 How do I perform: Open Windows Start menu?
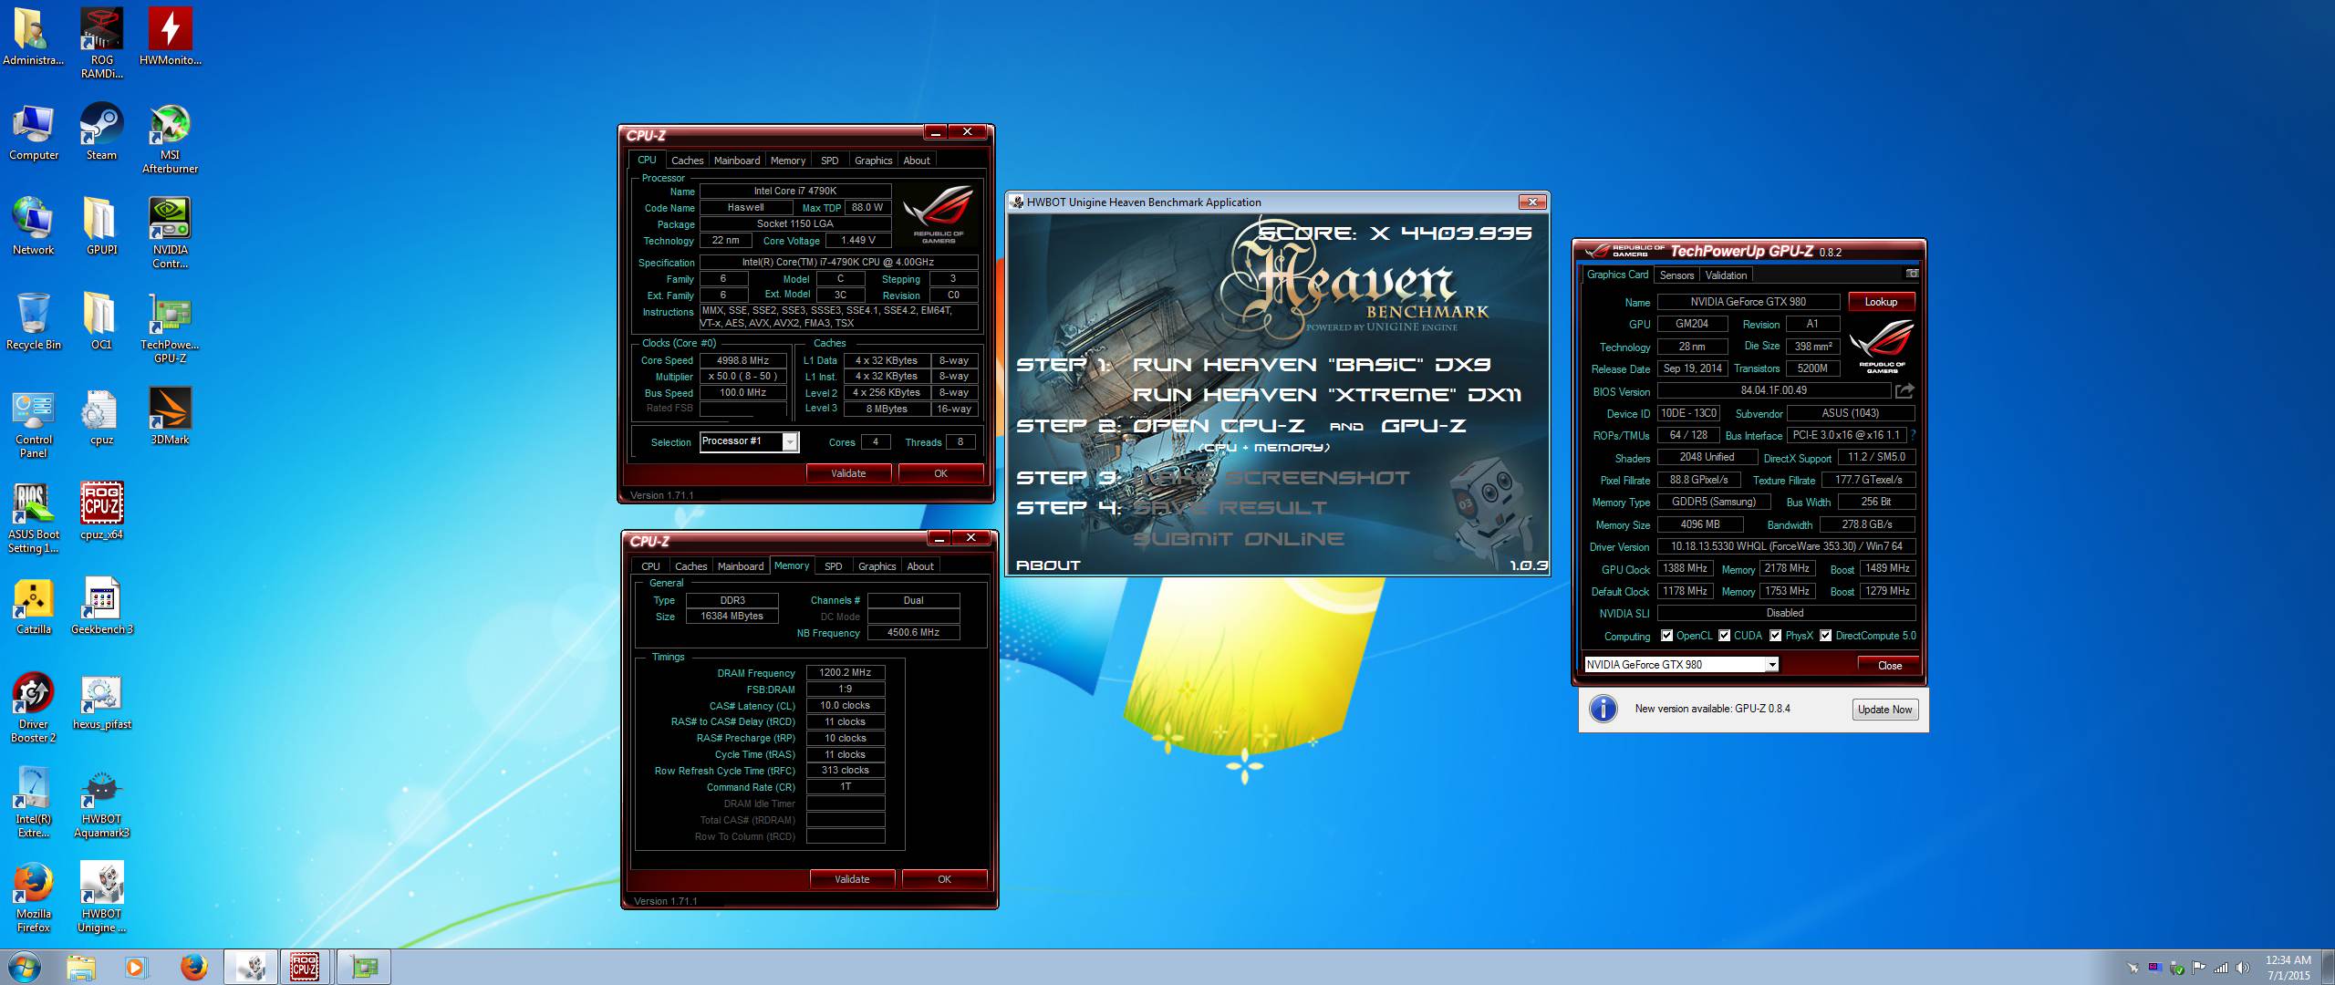(x=25, y=967)
